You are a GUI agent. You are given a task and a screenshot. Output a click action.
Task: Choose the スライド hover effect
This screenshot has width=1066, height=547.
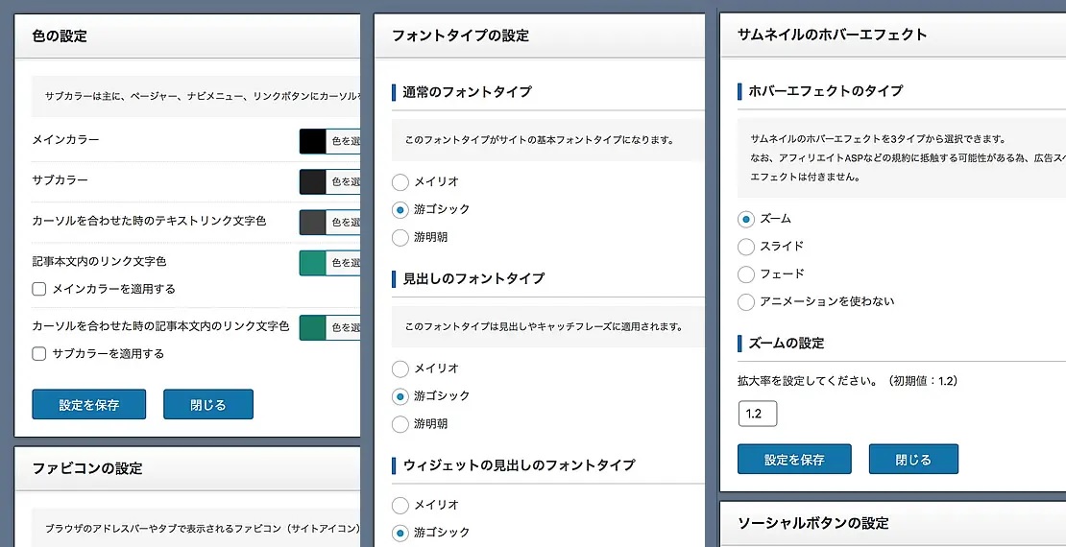pyautogui.click(x=746, y=247)
